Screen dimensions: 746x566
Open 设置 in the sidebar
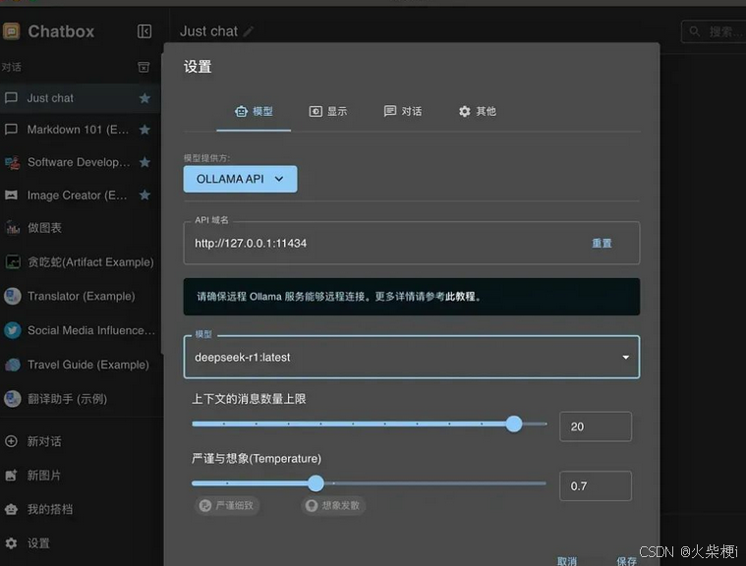coord(80,543)
